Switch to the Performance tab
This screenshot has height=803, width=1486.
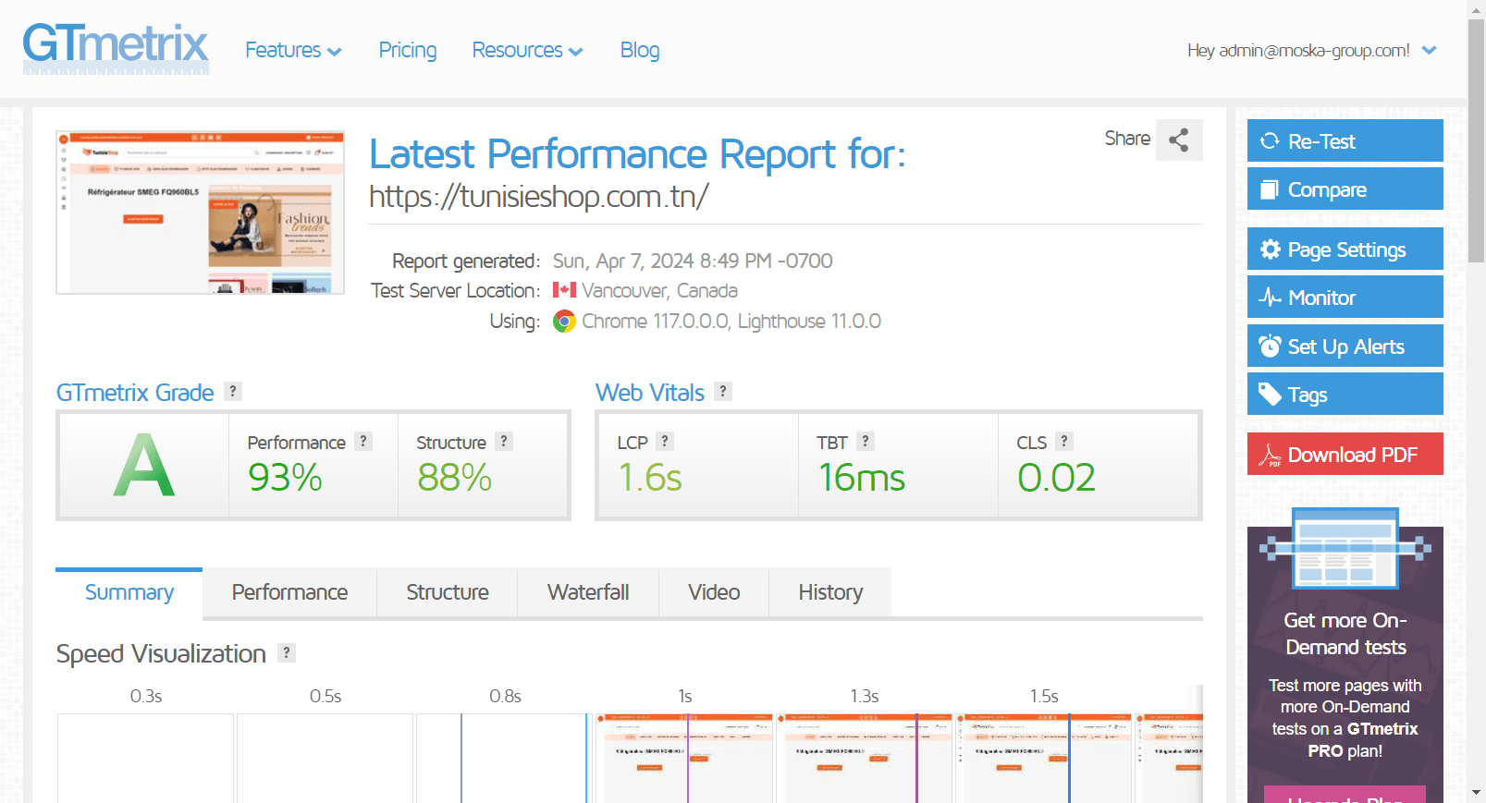(289, 592)
